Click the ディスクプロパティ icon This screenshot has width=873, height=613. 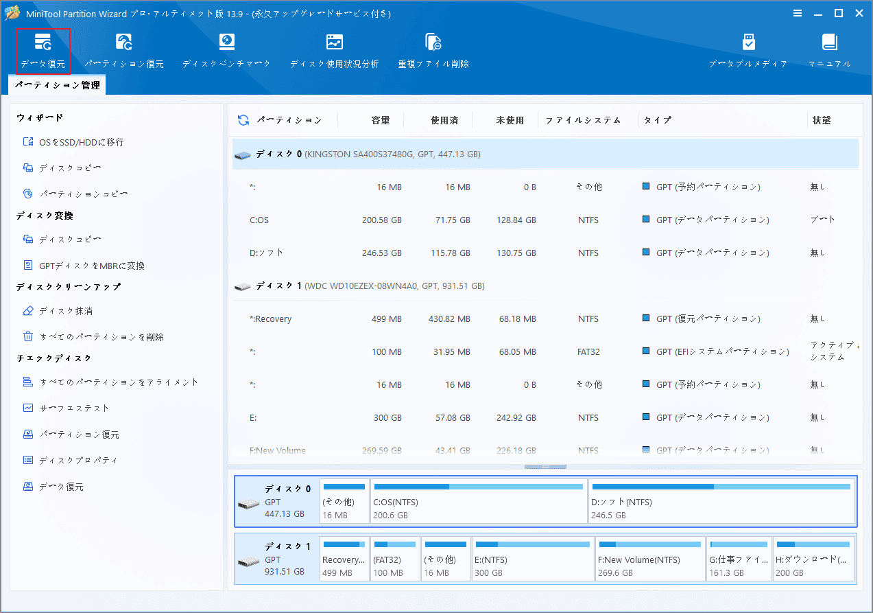coord(28,461)
